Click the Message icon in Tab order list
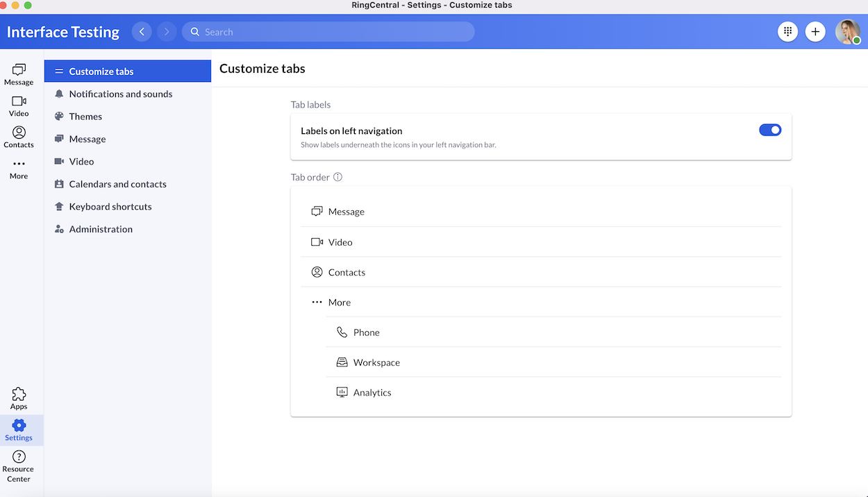This screenshot has width=868, height=497. pyautogui.click(x=317, y=211)
